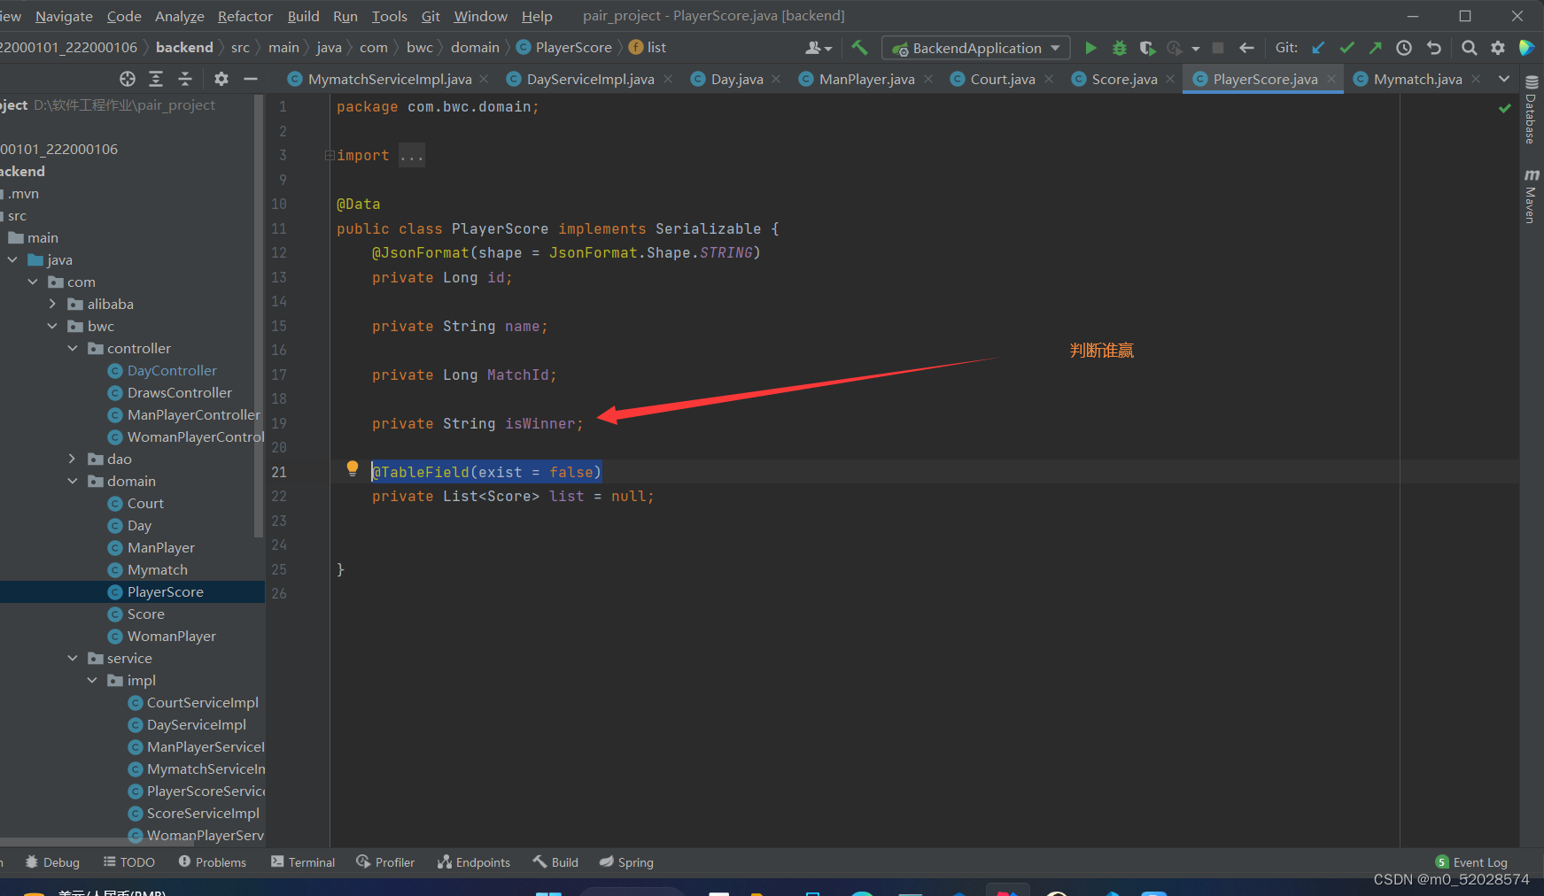This screenshot has width=1544, height=896.
Task: Run BackendApplication with green play icon
Action: pos(1090,48)
